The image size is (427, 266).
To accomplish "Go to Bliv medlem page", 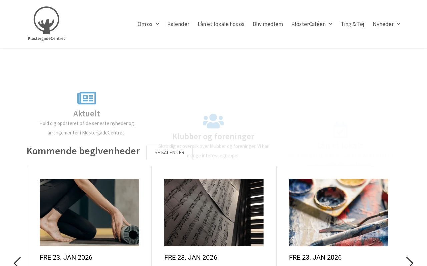I will pyautogui.click(x=268, y=24).
